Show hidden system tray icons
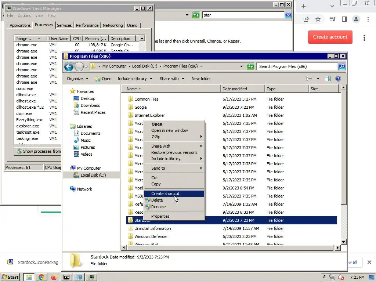 pos(324,277)
